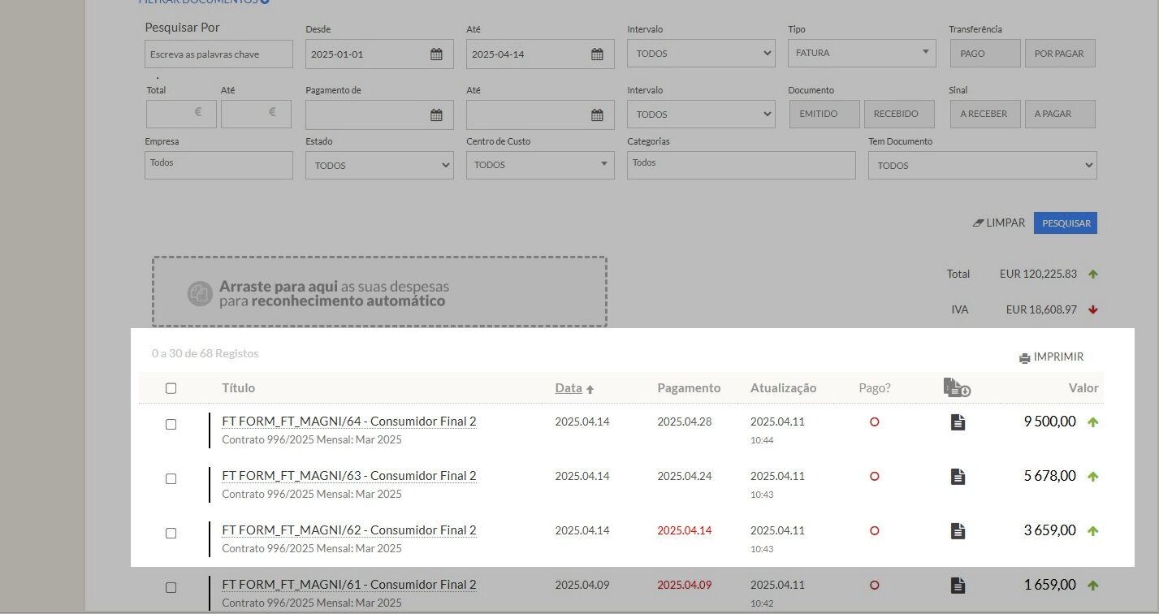
Task: Click unpaid circle for invoice FT_MAGNI/64
Action: pos(874,422)
